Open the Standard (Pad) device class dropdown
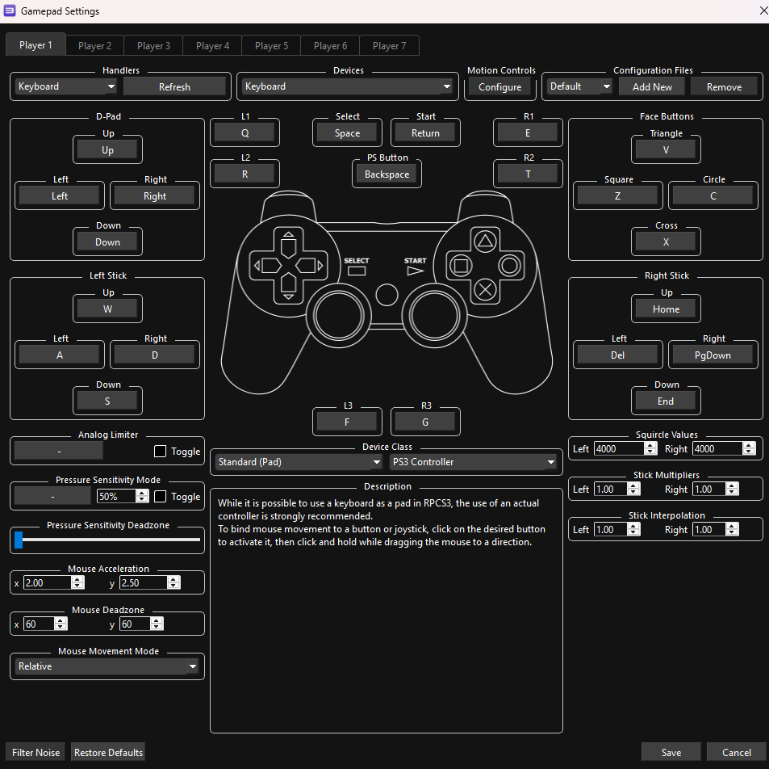The image size is (769, 769). click(x=299, y=461)
